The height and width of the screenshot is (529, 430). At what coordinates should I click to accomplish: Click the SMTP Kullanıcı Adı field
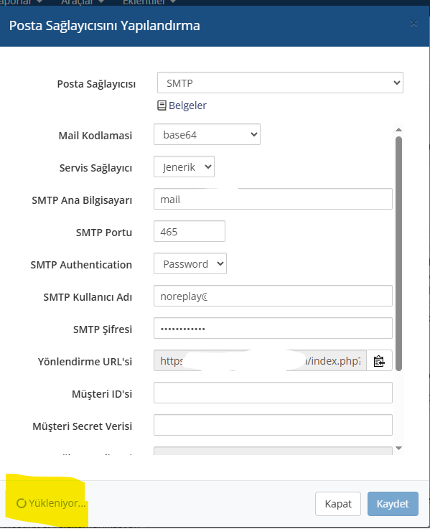pyautogui.click(x=273, y=296)
